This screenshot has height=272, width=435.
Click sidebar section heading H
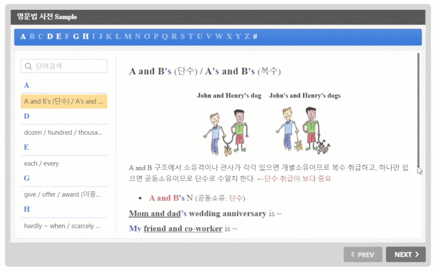[26, 209]
